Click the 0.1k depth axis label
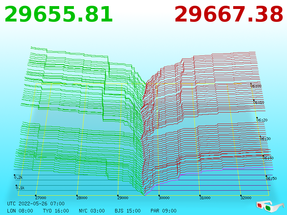The image size is (287, 215). tap(20, 188)
